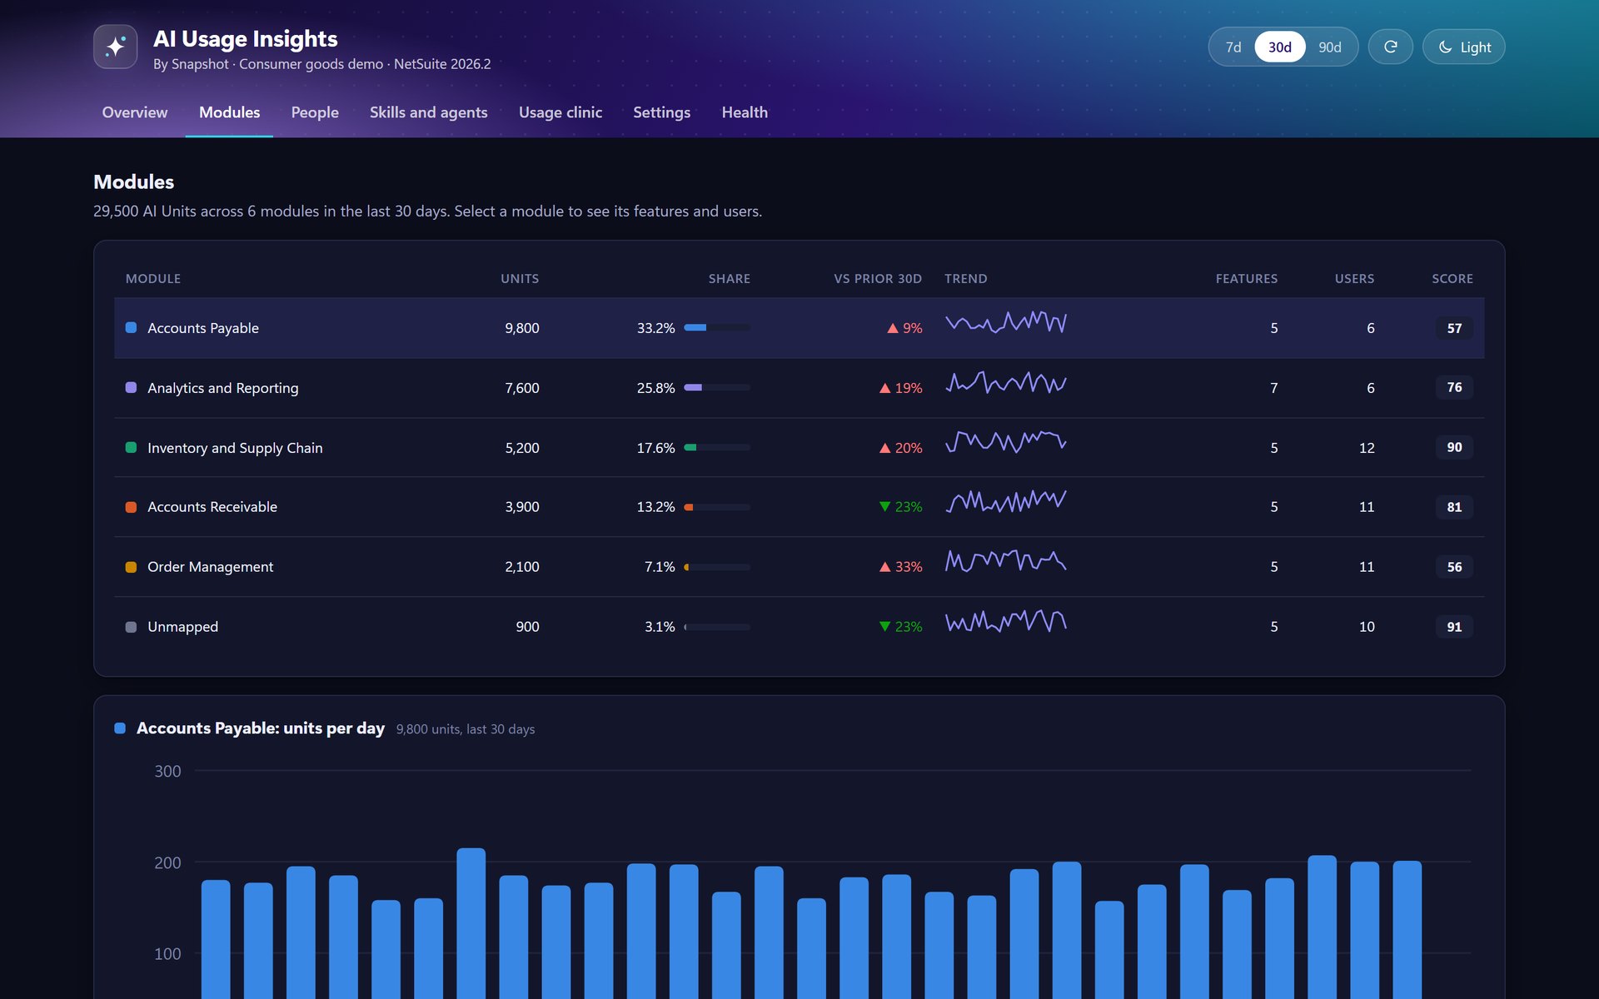Select the Analytics and Reporting module
This screenshot has height=999, width=1599.
click(x=799, y=388)
